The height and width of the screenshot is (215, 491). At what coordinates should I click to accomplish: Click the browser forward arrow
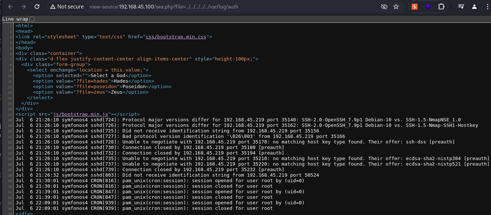point(23,7)
